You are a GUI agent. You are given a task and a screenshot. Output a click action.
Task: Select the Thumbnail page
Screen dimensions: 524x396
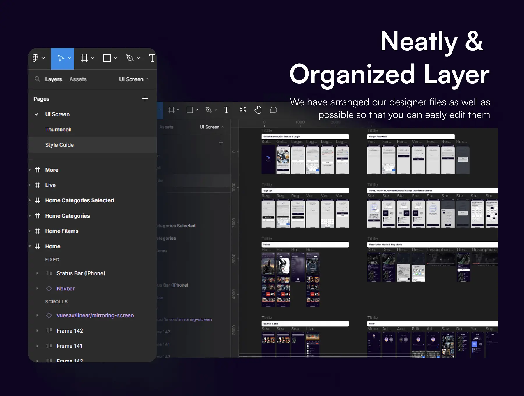point(58,130)
